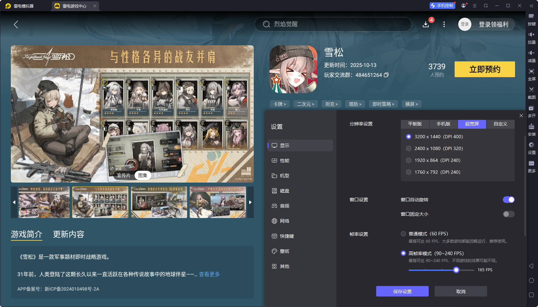This screenshot has width=538, height=307.
Task: Open 查看更多 to read full game description
Action: pos(209,274)
